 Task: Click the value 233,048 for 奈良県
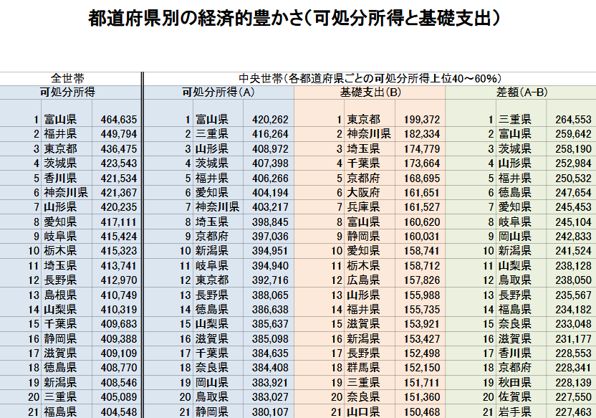574,323
